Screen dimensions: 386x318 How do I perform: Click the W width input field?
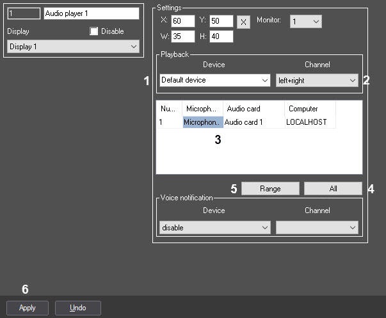click(183, 36)
